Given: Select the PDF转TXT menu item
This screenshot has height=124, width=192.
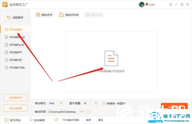Looking at the screenshot, I should tap(15, 60).
